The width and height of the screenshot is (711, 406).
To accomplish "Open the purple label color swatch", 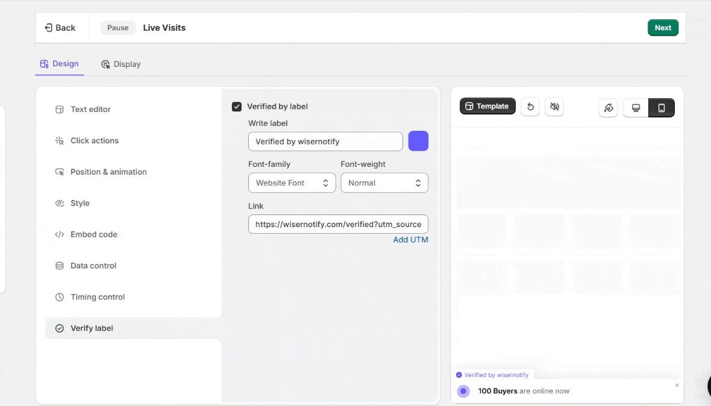I will tap(418, 141).
